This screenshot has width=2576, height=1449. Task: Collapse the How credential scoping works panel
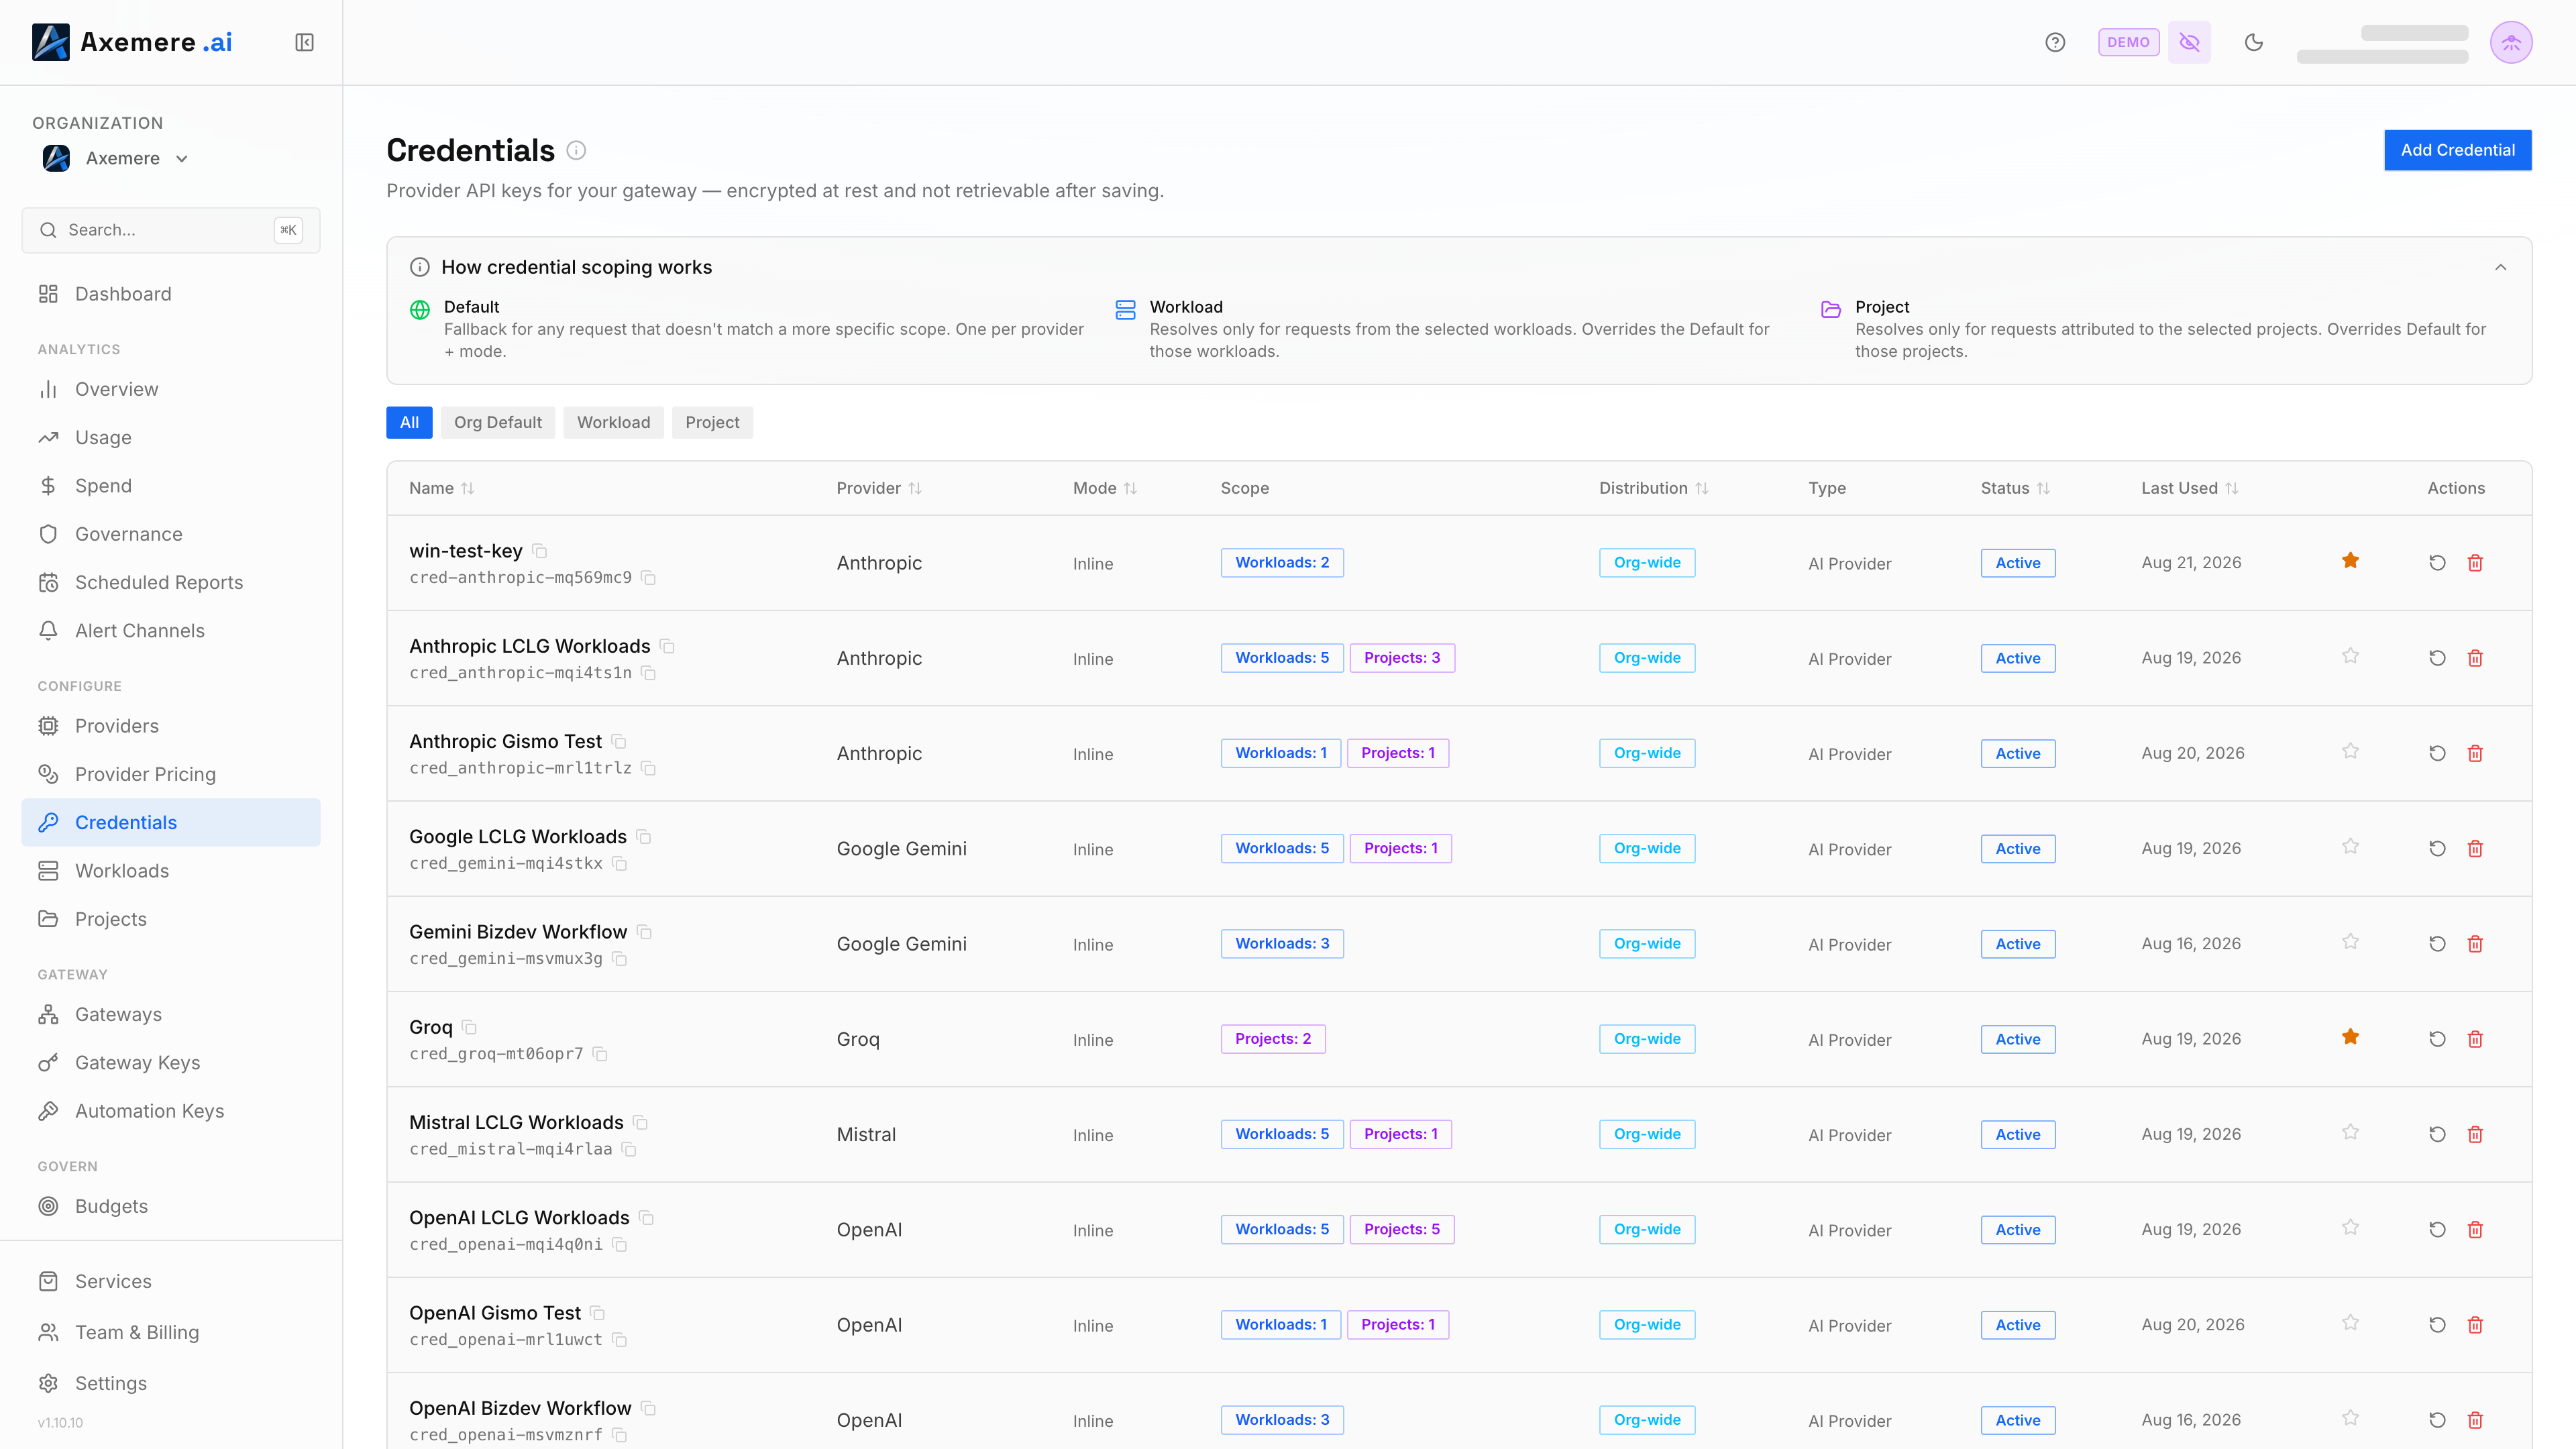click(x=2500, y=267)
